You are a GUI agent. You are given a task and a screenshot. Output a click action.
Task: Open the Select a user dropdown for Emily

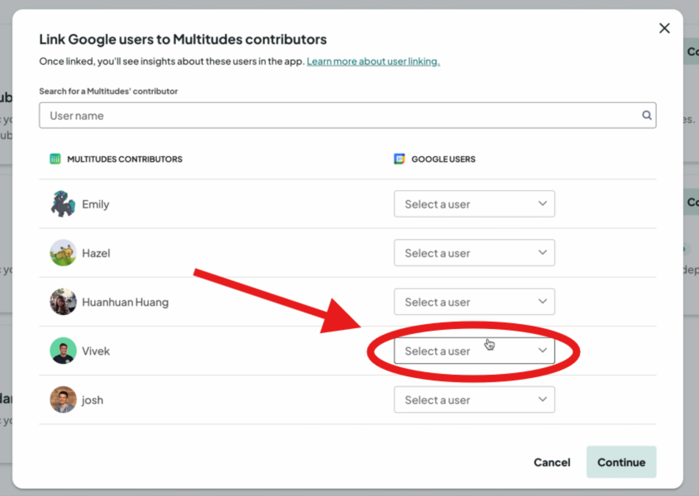[474, 204]
